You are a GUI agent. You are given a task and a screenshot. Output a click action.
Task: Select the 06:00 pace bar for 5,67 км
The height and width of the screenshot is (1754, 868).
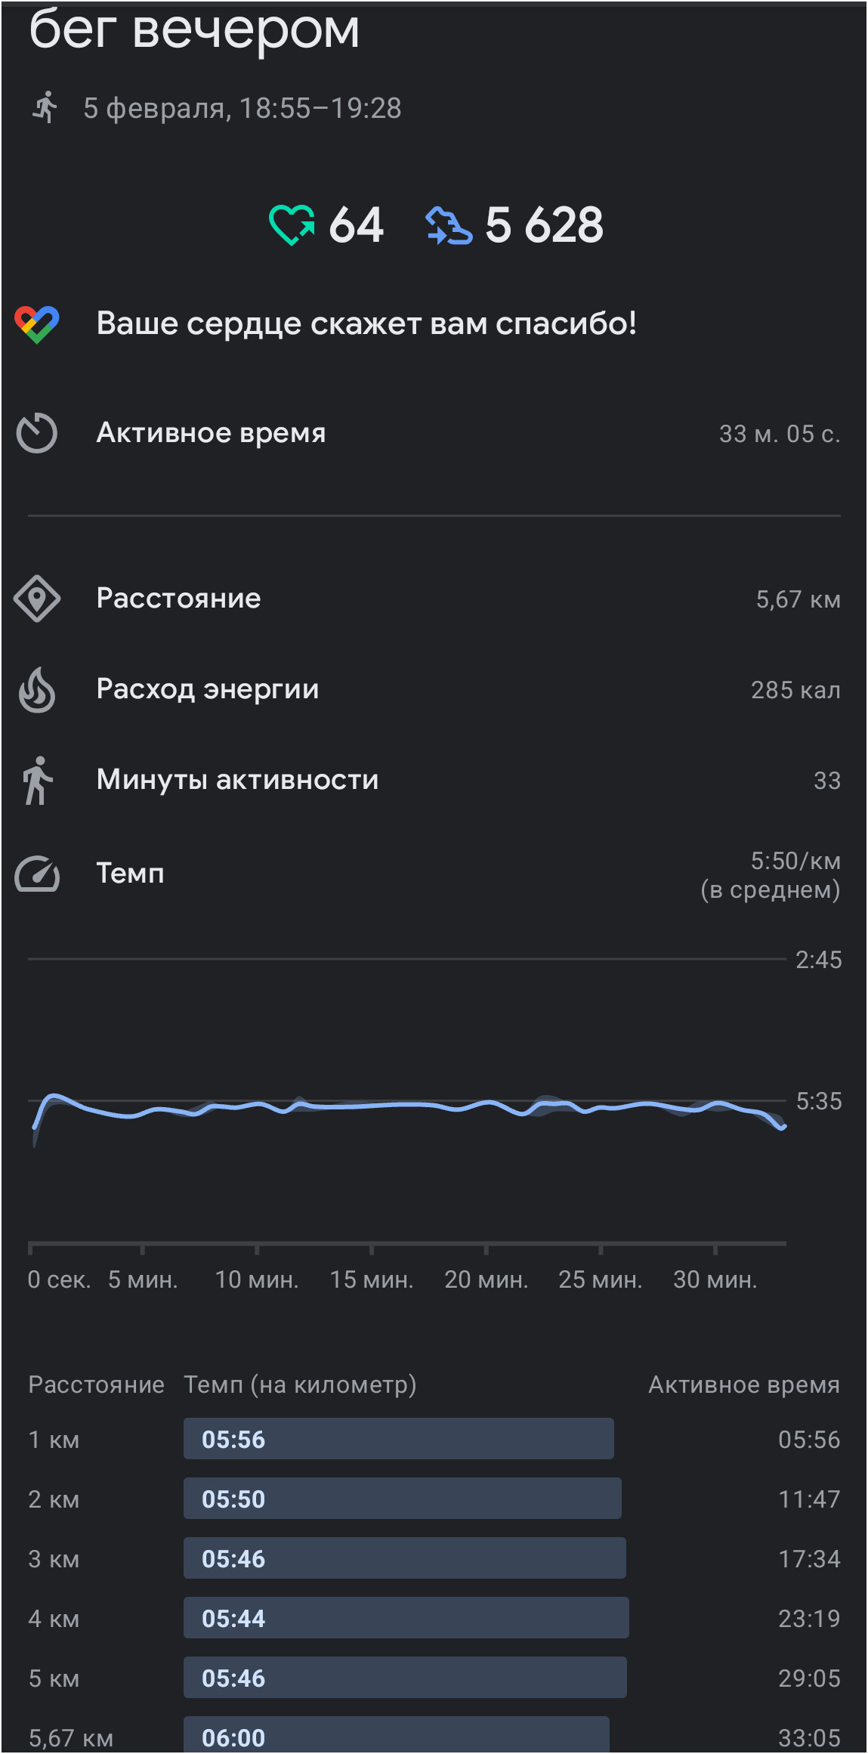click(396, 1735)
